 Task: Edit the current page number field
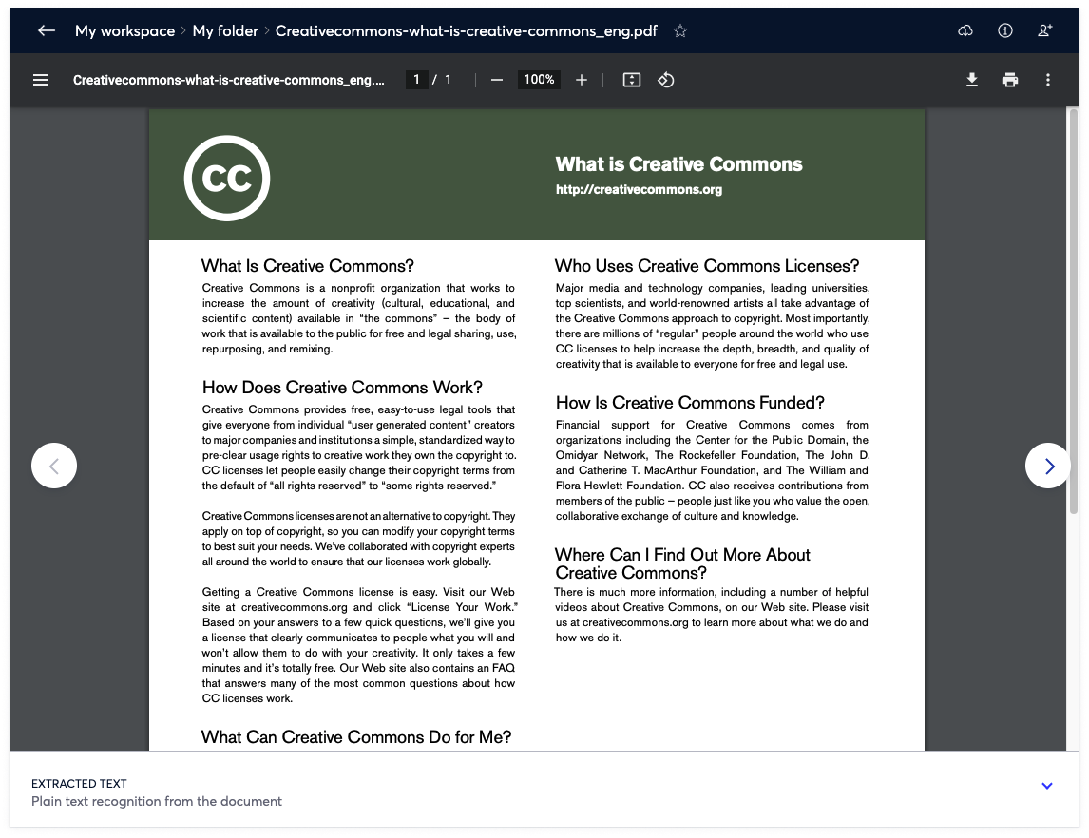(x=417, y=80)
